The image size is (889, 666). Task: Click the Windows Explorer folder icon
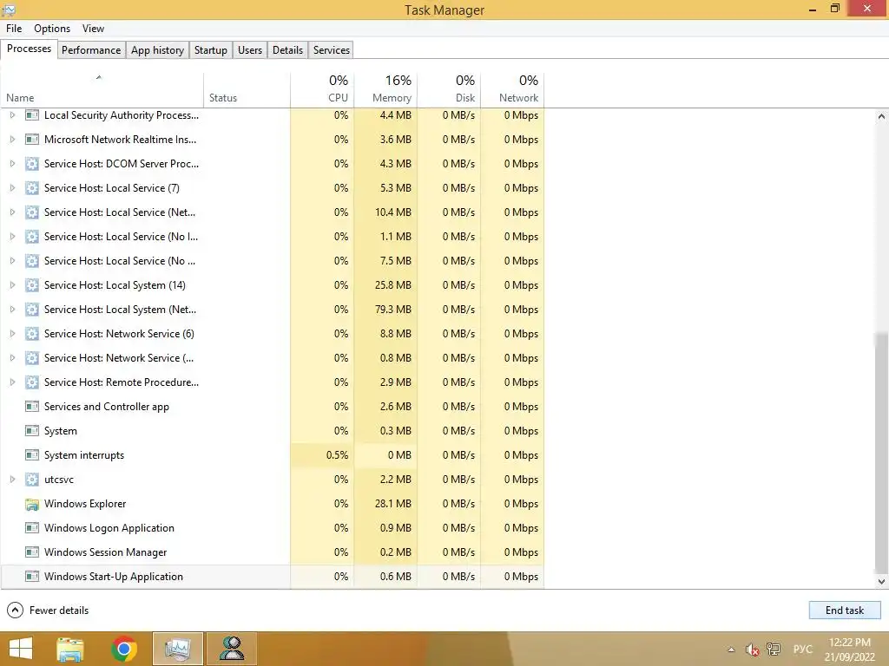tap(32, 504)
